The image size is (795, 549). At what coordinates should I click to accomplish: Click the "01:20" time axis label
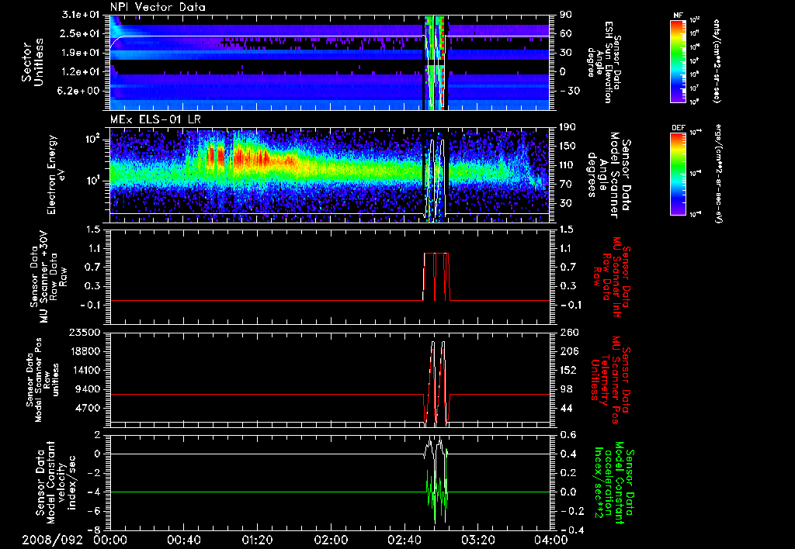pos(257,540)
